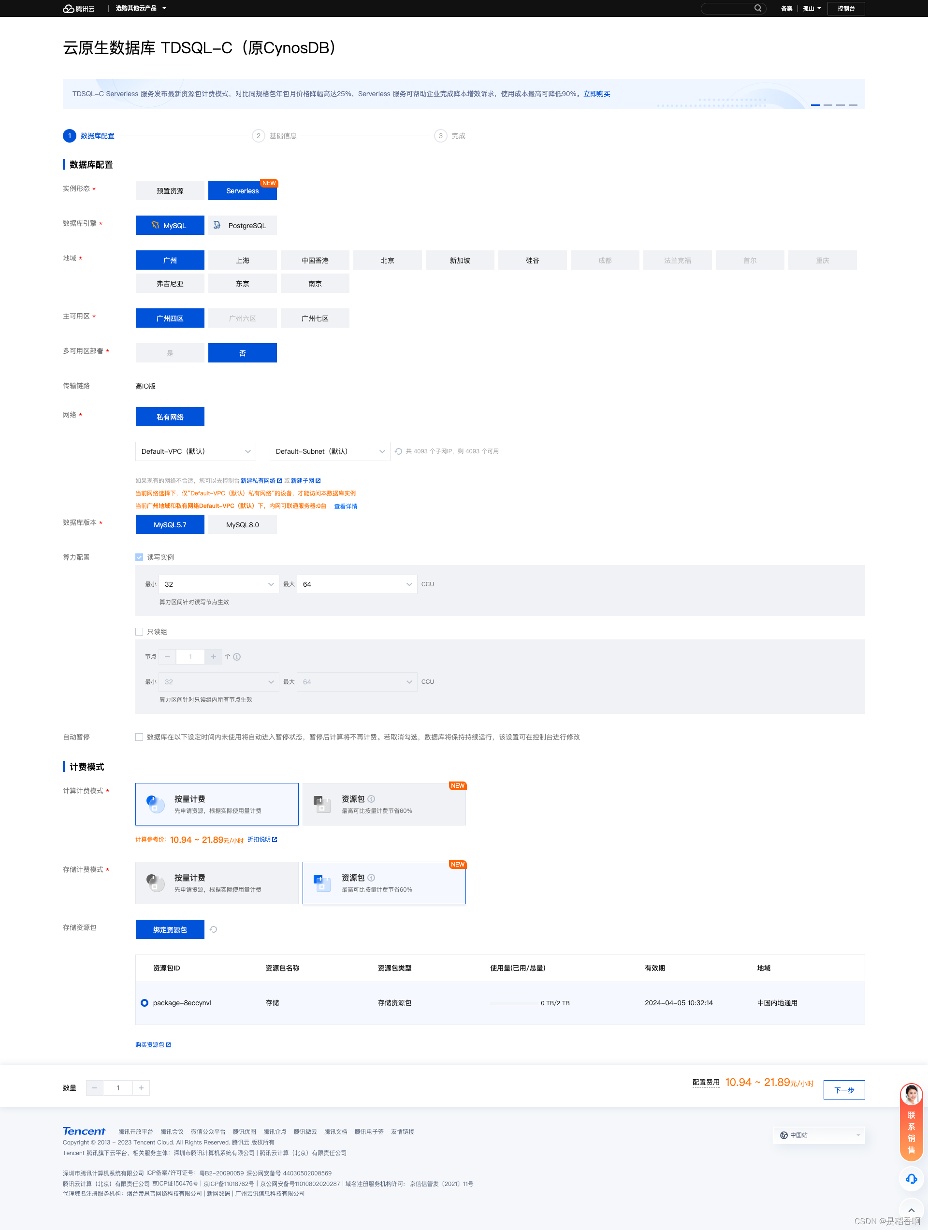Click the Tencent footer logo
The image size is (928, 1230).
point(84,1131)
